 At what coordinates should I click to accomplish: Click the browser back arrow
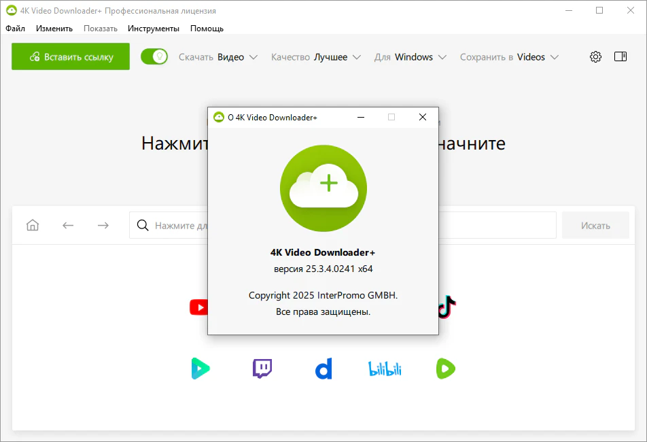pos(68,225)
